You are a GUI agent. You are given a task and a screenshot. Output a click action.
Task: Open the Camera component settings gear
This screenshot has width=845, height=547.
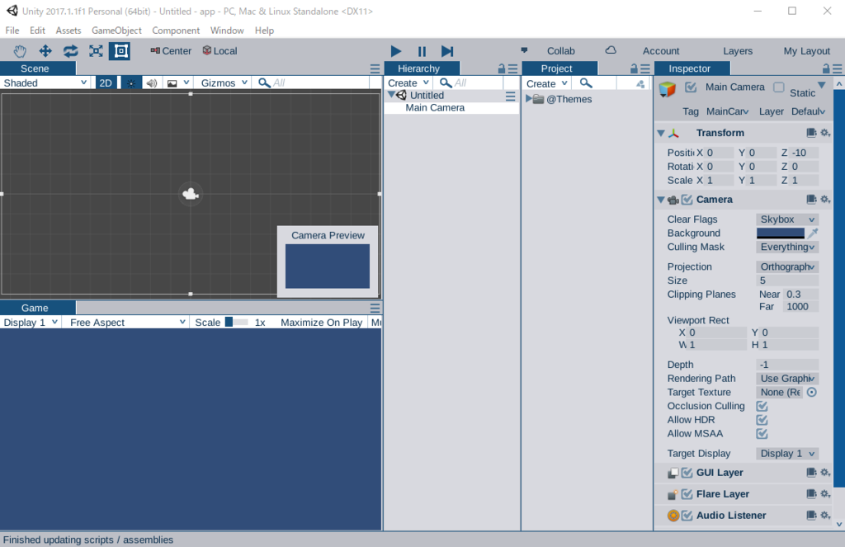point(825,199)
